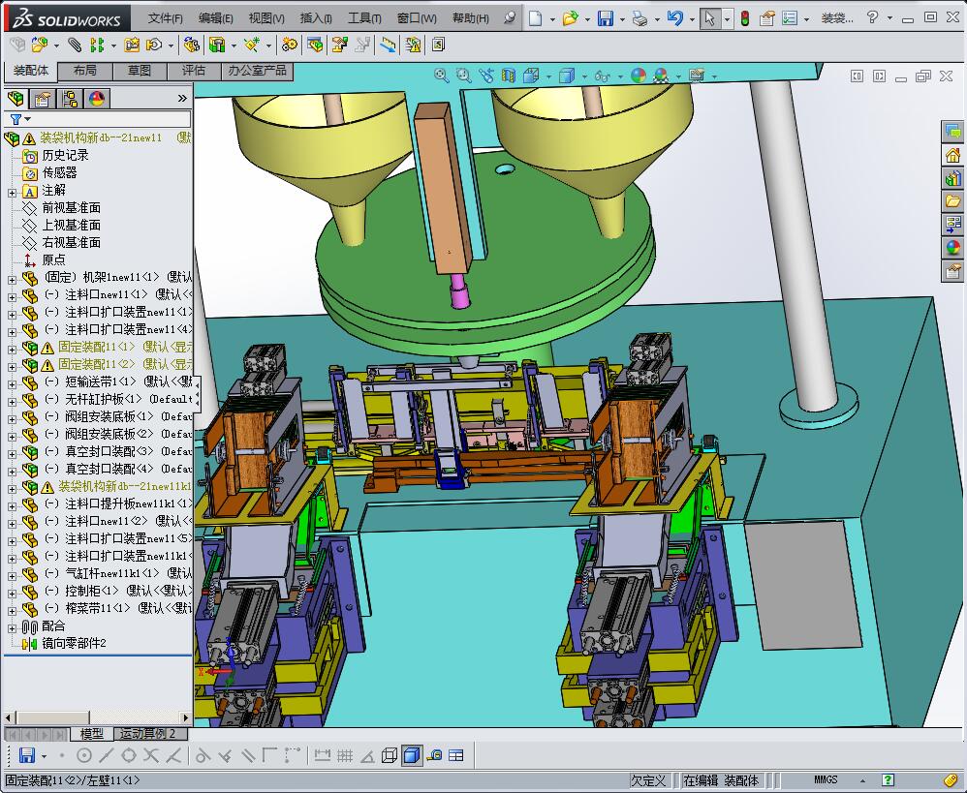Click the Zoom to Area icon
Screen dimensions: 967x793
pyautogui.click(x=463, y=76)
